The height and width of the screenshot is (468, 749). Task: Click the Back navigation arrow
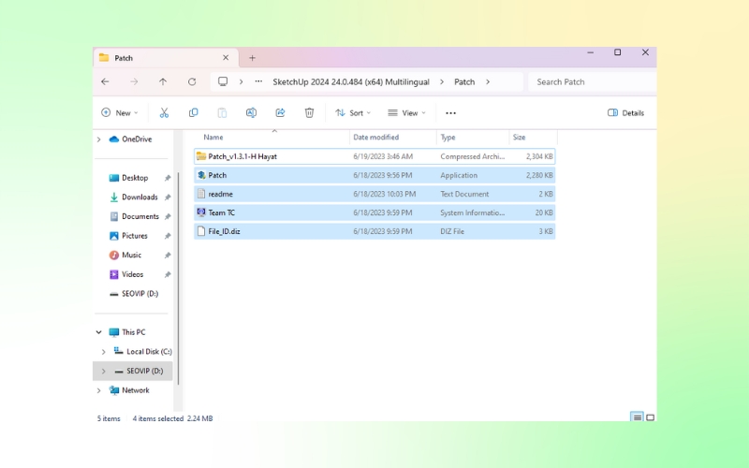105,81
